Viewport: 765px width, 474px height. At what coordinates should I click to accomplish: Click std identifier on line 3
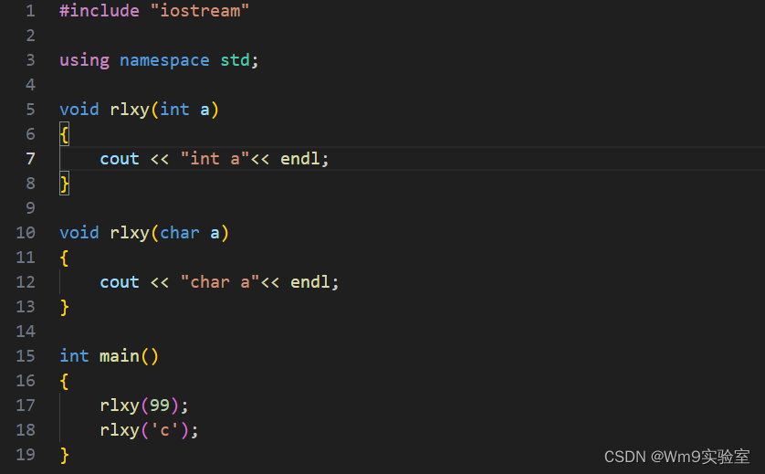click(235, 60)
